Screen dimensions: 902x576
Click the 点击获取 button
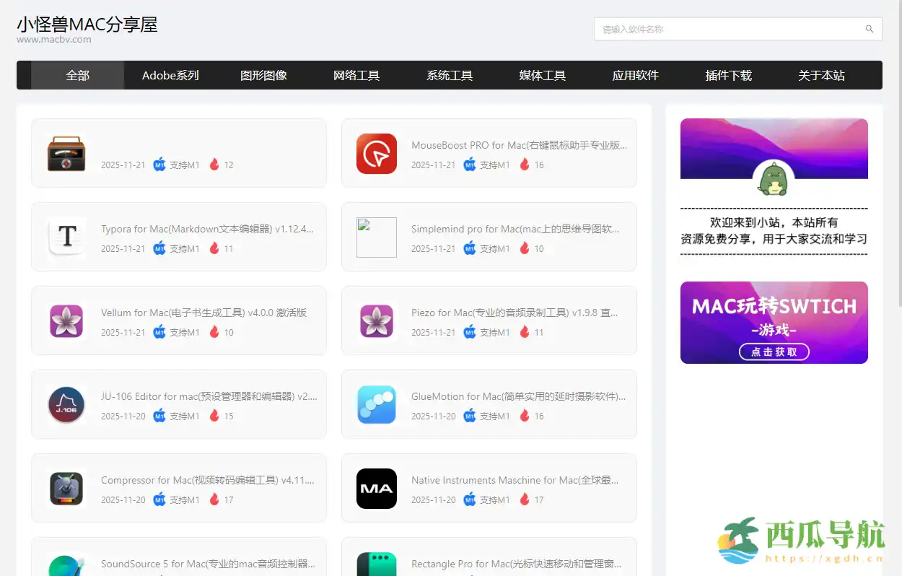[x=774, y=352]
